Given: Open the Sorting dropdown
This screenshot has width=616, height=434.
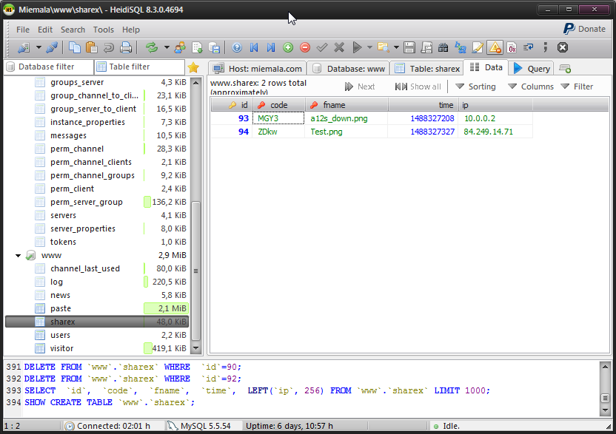Looking at the screenshot, I should (x=475, y=87).
